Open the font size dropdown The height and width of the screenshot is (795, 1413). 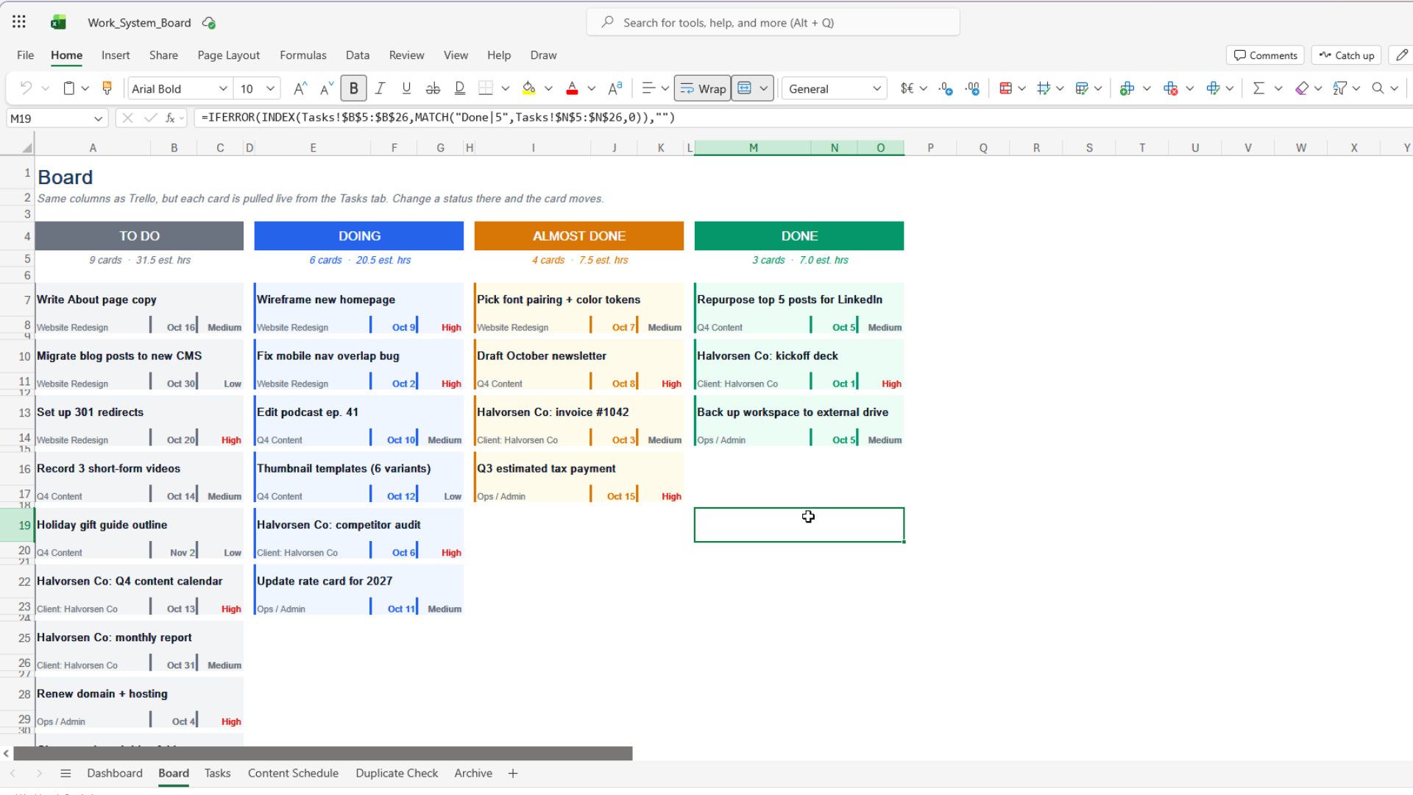[271, 88]
